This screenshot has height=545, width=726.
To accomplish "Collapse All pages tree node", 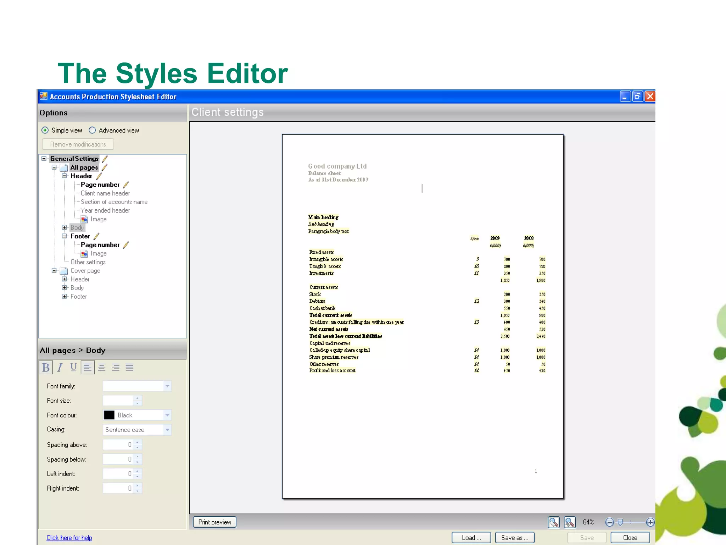I will tap(54, 167).
